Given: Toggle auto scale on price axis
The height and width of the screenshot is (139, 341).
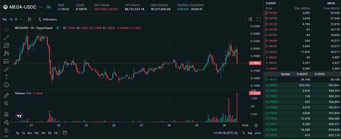Looking at the screenshot, I should 258,133.
